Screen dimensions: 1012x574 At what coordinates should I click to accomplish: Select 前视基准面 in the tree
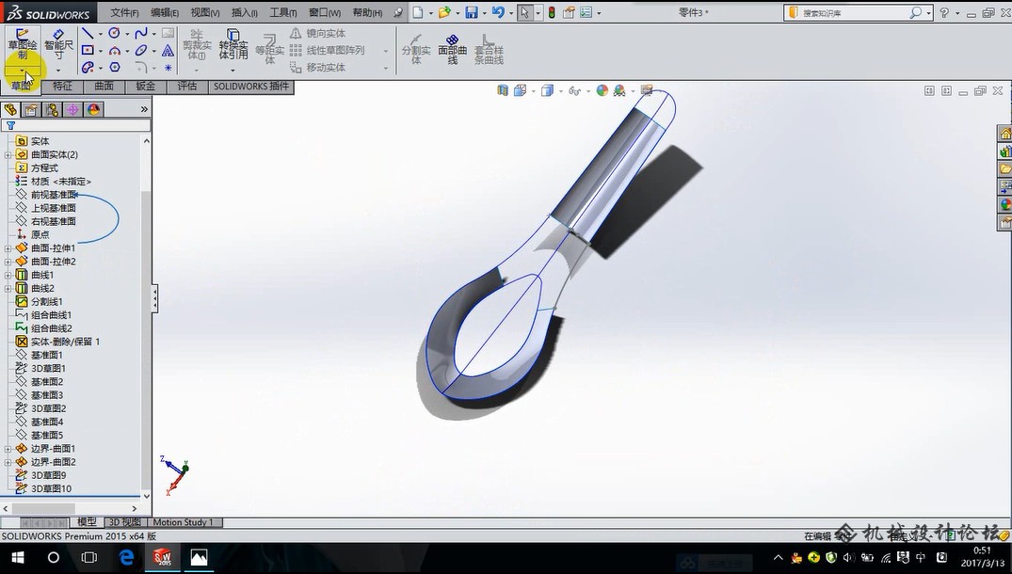[54, 195]
